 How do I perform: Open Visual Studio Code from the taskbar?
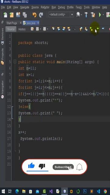point(98,191)
